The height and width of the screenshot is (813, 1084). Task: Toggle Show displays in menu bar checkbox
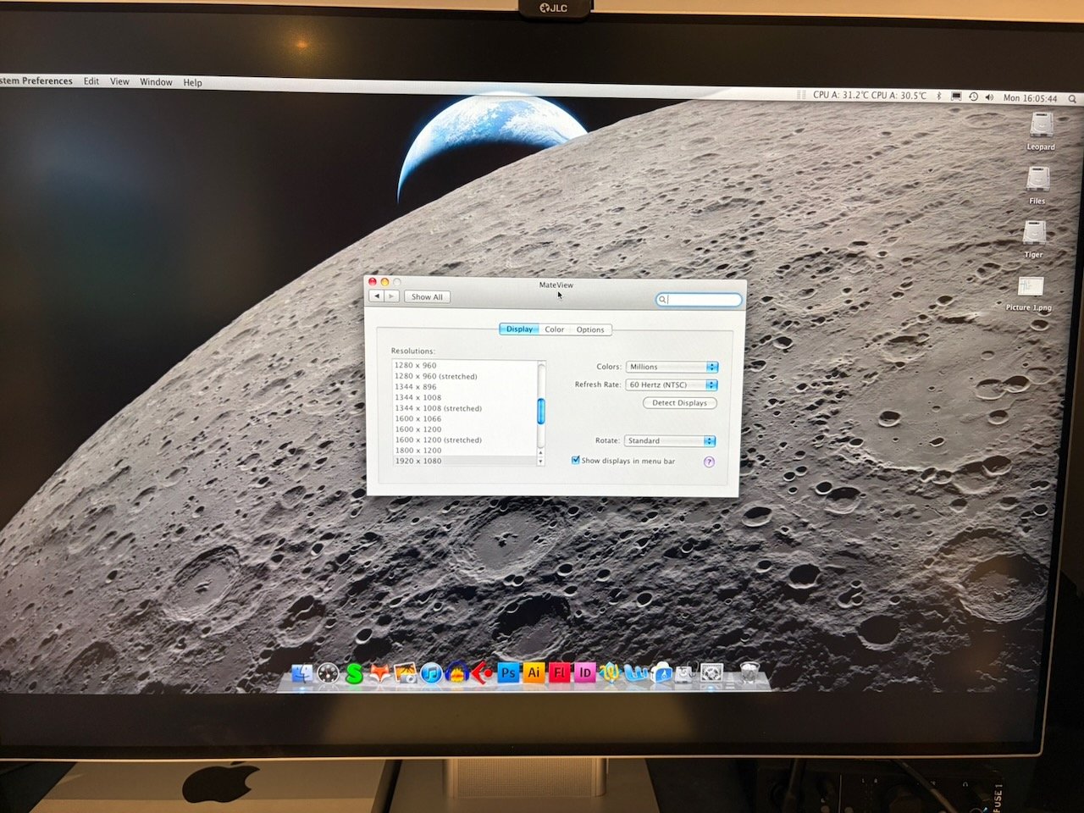coord(576,460)
